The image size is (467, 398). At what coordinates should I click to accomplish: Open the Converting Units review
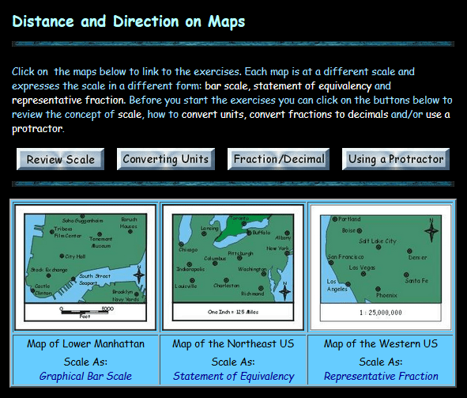[166, 159]
